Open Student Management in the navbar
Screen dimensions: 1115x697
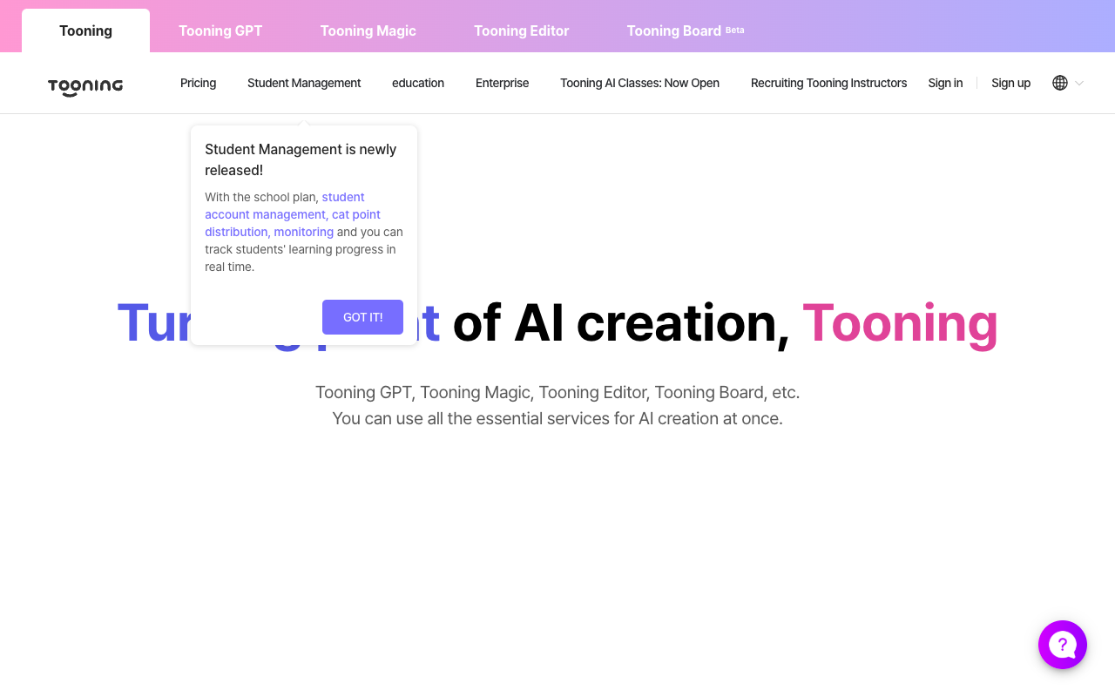[x=304, y=83]
